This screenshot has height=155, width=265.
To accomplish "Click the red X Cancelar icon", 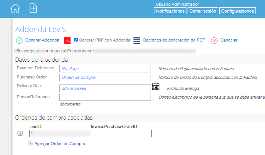I will [214, 40].
